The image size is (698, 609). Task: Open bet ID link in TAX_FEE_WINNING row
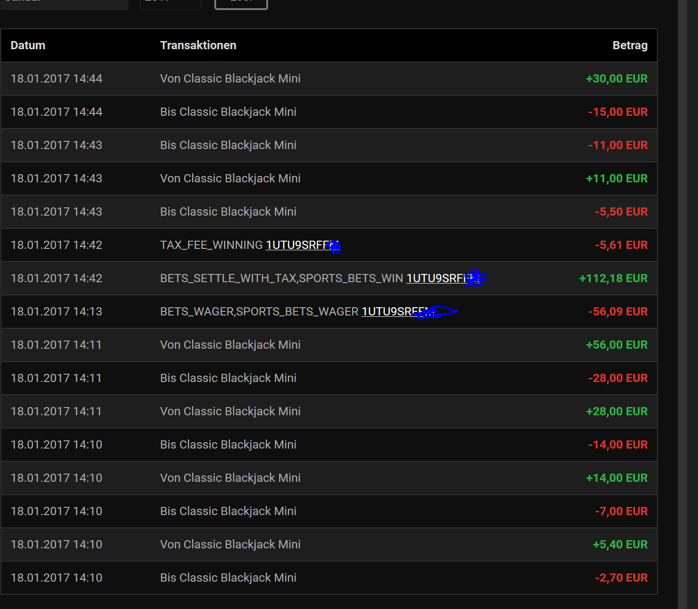[303, 245]
